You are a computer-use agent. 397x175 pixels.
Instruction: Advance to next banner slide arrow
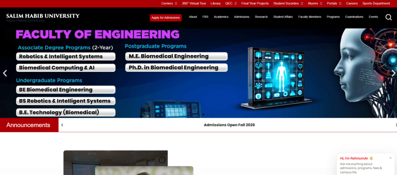coord(394,73)
